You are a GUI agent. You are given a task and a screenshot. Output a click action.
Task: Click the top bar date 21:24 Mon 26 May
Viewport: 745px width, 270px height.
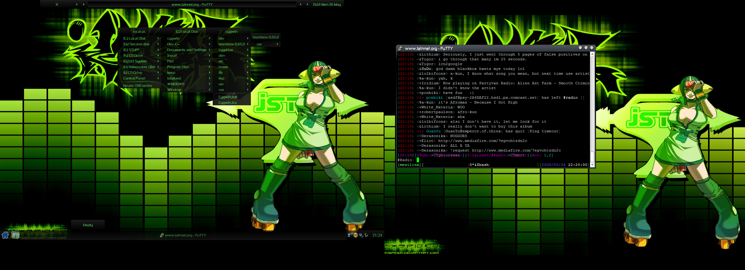point(327,4)
